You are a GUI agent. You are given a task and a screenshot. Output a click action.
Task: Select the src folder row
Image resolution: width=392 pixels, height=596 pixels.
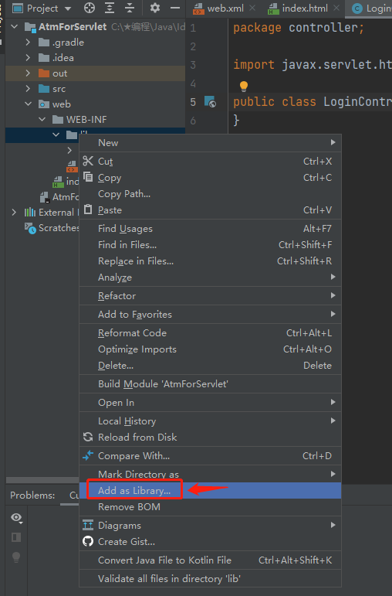coord(95,89)
